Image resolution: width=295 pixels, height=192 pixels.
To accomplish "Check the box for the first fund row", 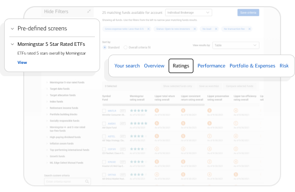I will tap(104, 111).
